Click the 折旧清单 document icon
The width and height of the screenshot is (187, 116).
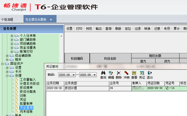[16, 88]
